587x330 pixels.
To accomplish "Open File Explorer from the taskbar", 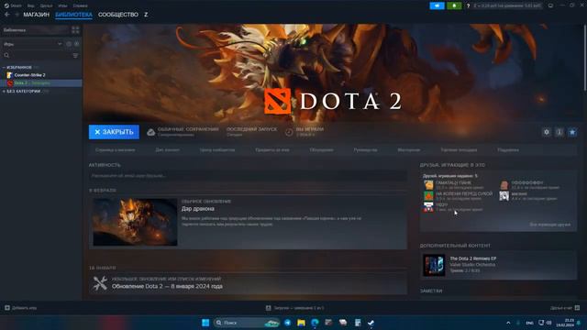I will coord(301,323).
